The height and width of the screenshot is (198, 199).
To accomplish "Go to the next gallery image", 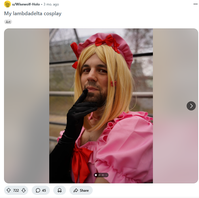I will (191, 106).
